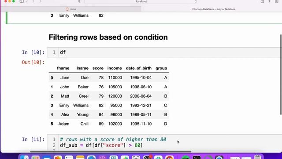The height and width of the screenshot is (159, 282).
Task: Open Terminal from the Dock
Action: click(197, 157)
